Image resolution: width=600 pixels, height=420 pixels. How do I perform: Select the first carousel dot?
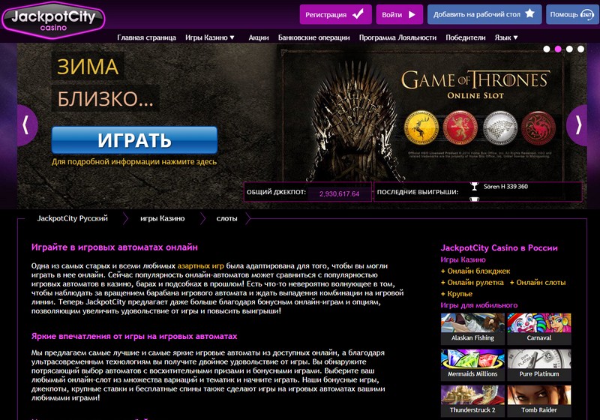547,49
